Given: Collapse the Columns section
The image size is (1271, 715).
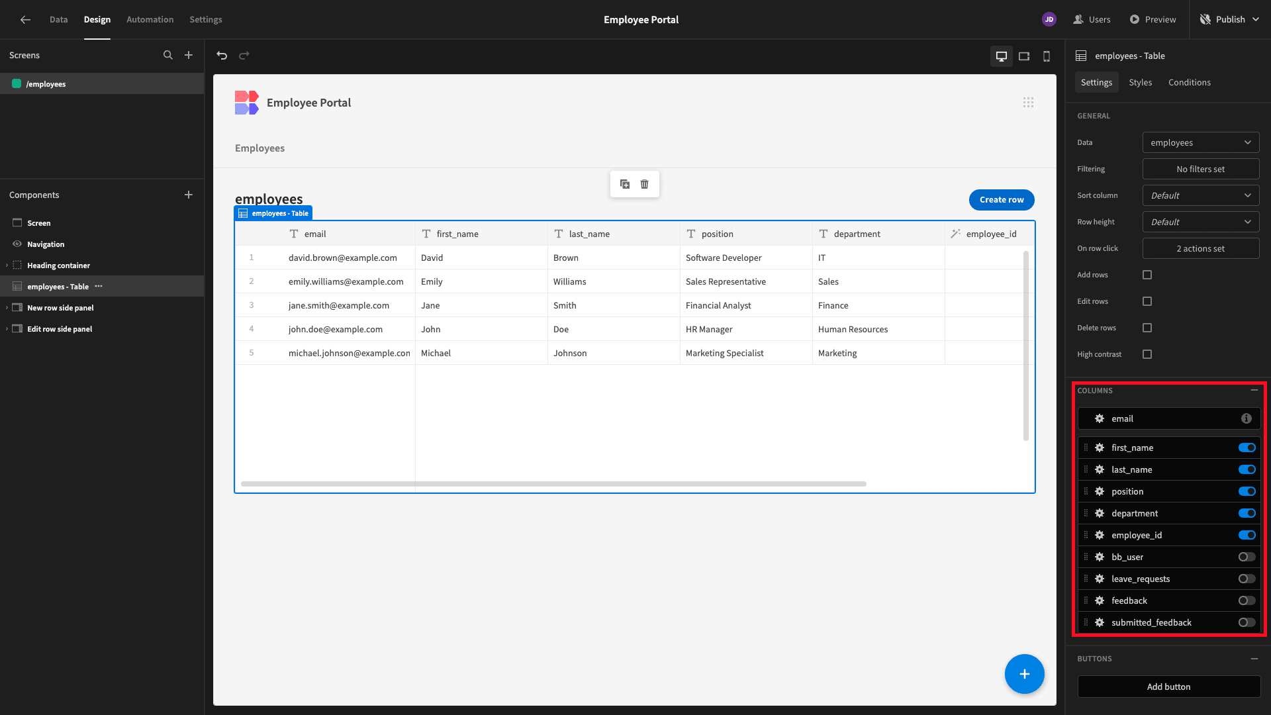Looking at the screenshot, I should pyautogui.click(x=1254, y=391).
